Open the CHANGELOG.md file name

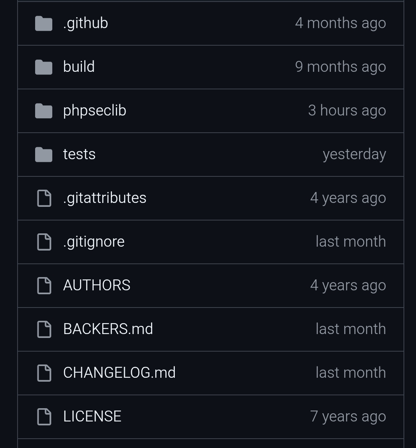(x=119, y=373)
